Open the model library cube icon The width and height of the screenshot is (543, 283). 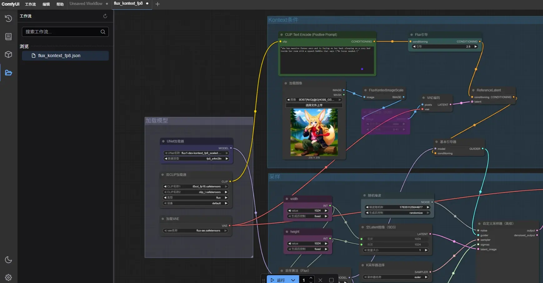8,55
